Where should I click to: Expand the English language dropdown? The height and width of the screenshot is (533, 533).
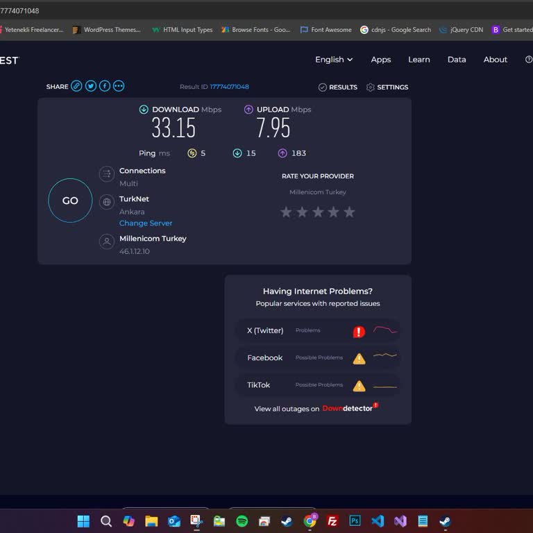pos(333,60)
